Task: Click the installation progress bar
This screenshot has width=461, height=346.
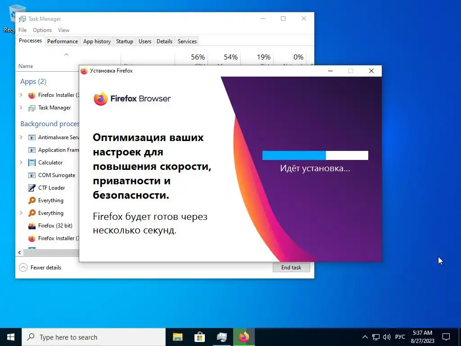Action: pyautogui.click(x=315, y=155)
